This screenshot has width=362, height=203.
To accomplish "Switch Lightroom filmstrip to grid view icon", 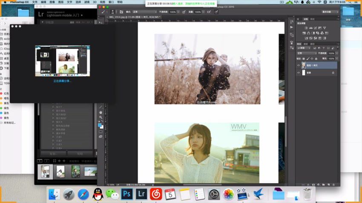I will click(55, 161).
